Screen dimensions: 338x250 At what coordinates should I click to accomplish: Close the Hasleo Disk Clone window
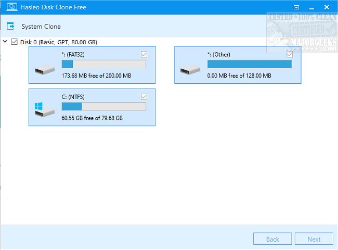pos(327,7)
